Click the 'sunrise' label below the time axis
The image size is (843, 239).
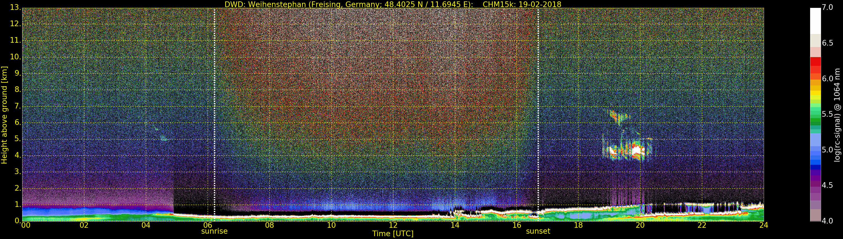(x=214, y=231)
